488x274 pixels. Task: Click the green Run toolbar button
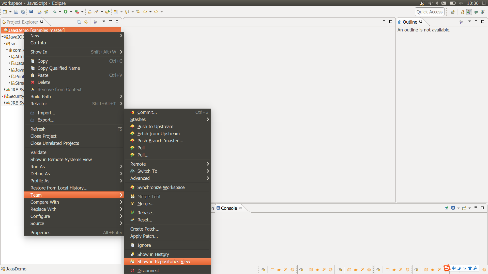(66, 12)
